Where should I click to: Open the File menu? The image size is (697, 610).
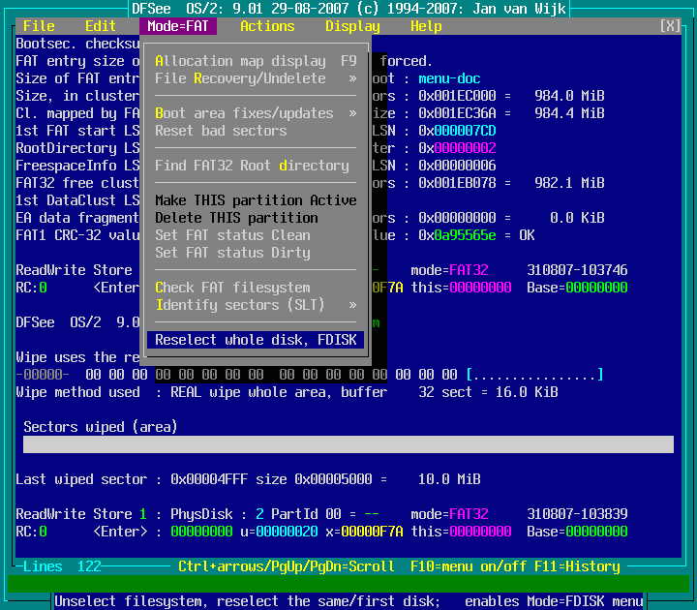click(39, 26)
